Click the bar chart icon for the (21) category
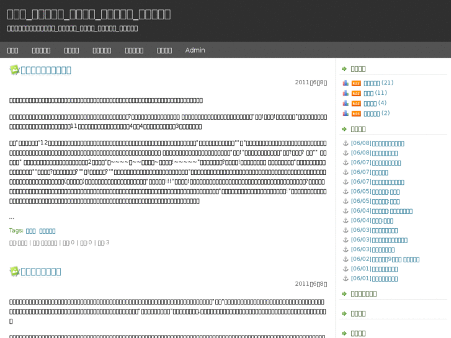The height and width of the screenshot is (338, 451). point(346,83)
